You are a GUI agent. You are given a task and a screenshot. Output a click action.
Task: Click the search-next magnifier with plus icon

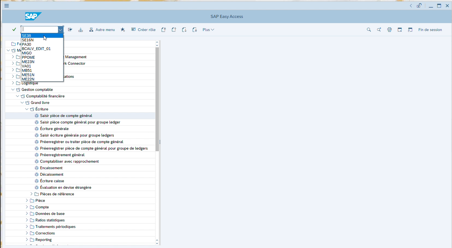tap(379, 30)
